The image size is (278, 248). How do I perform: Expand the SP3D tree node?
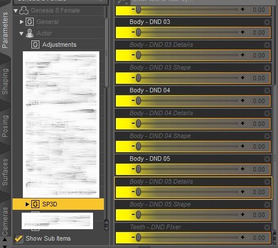click(27, 204)
